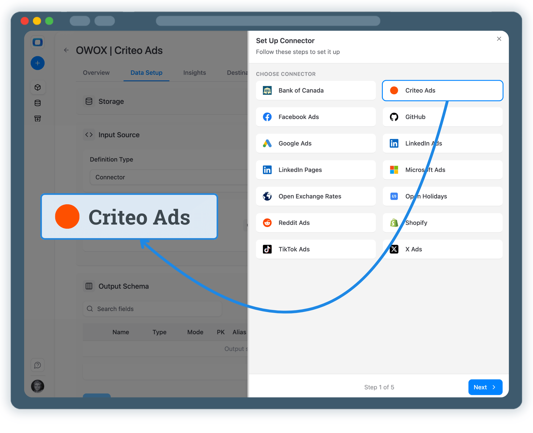Open the database storage icon in the sidebar

pyautogui.click(x=37, y=103)
